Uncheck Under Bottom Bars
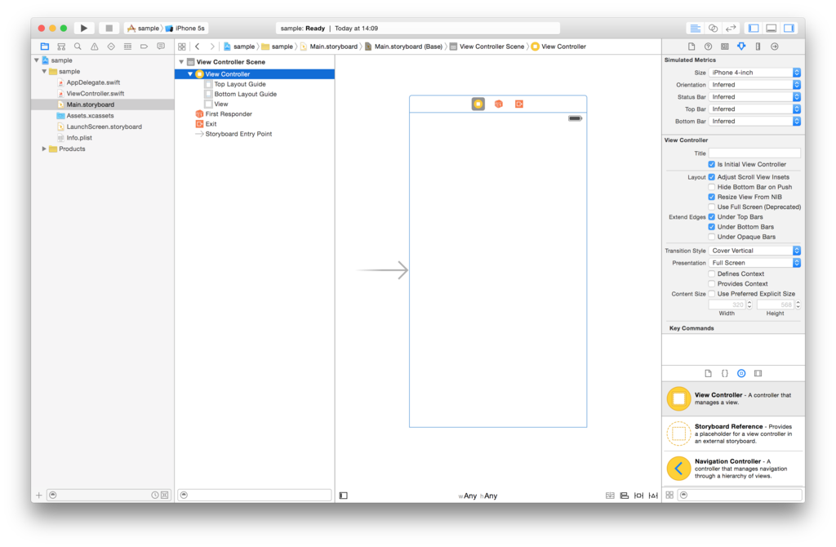The height and width of the screenshot is (547, 836). [x=711, y=227]
